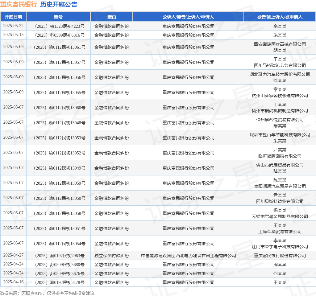Click defendant 无锡市君诚金属制品有限公司

(x=280, y=216)
